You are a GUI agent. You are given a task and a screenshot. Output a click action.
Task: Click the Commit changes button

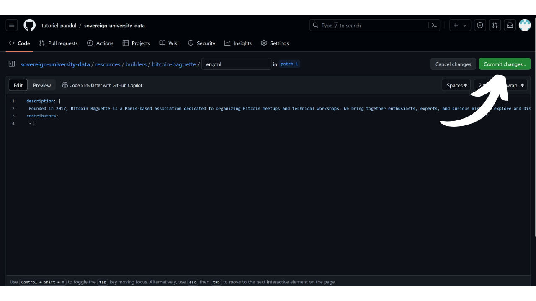(505, 64)
